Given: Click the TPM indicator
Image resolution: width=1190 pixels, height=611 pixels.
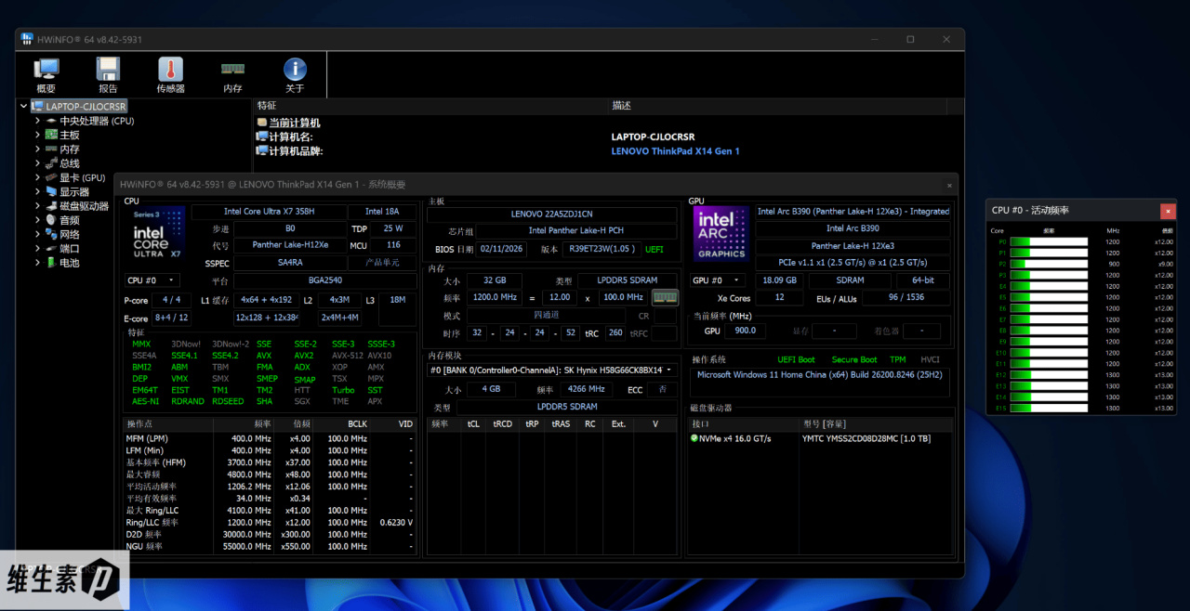Looking at the screenshot, I should click(897, 359).
